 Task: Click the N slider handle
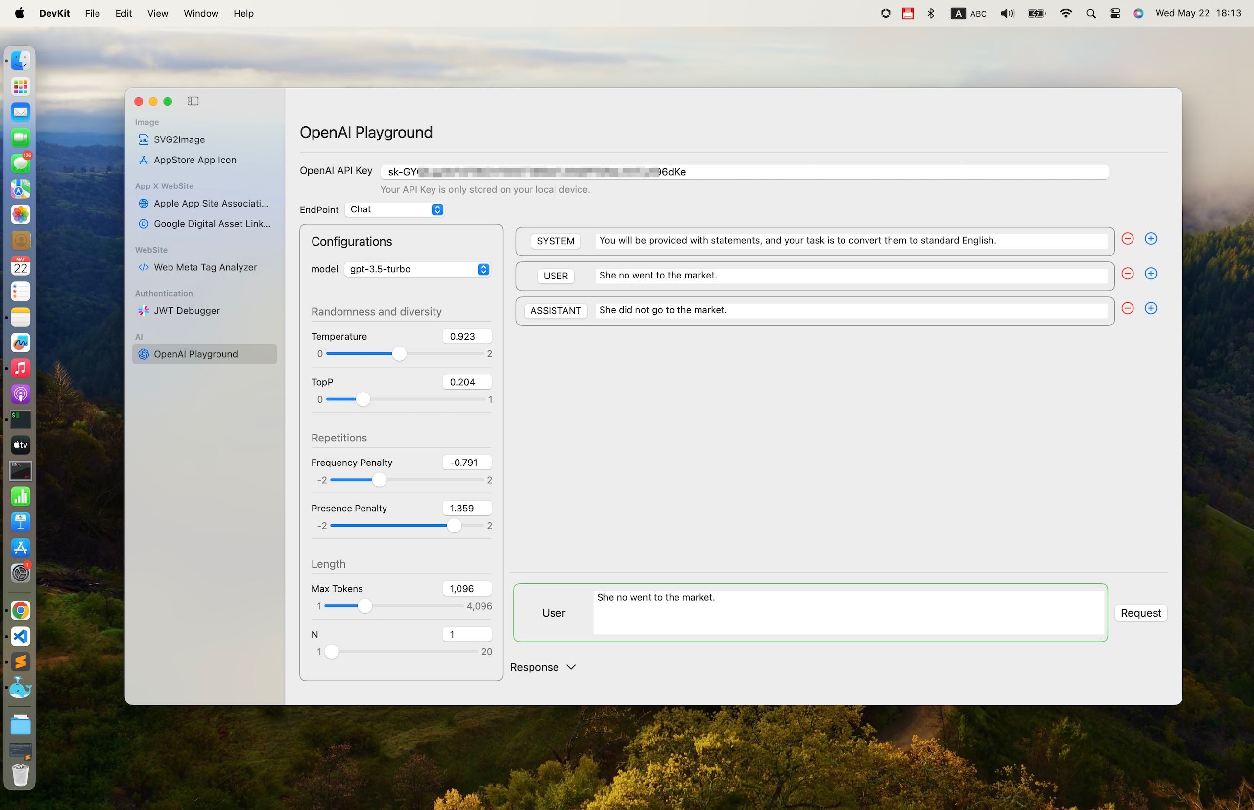331,652
